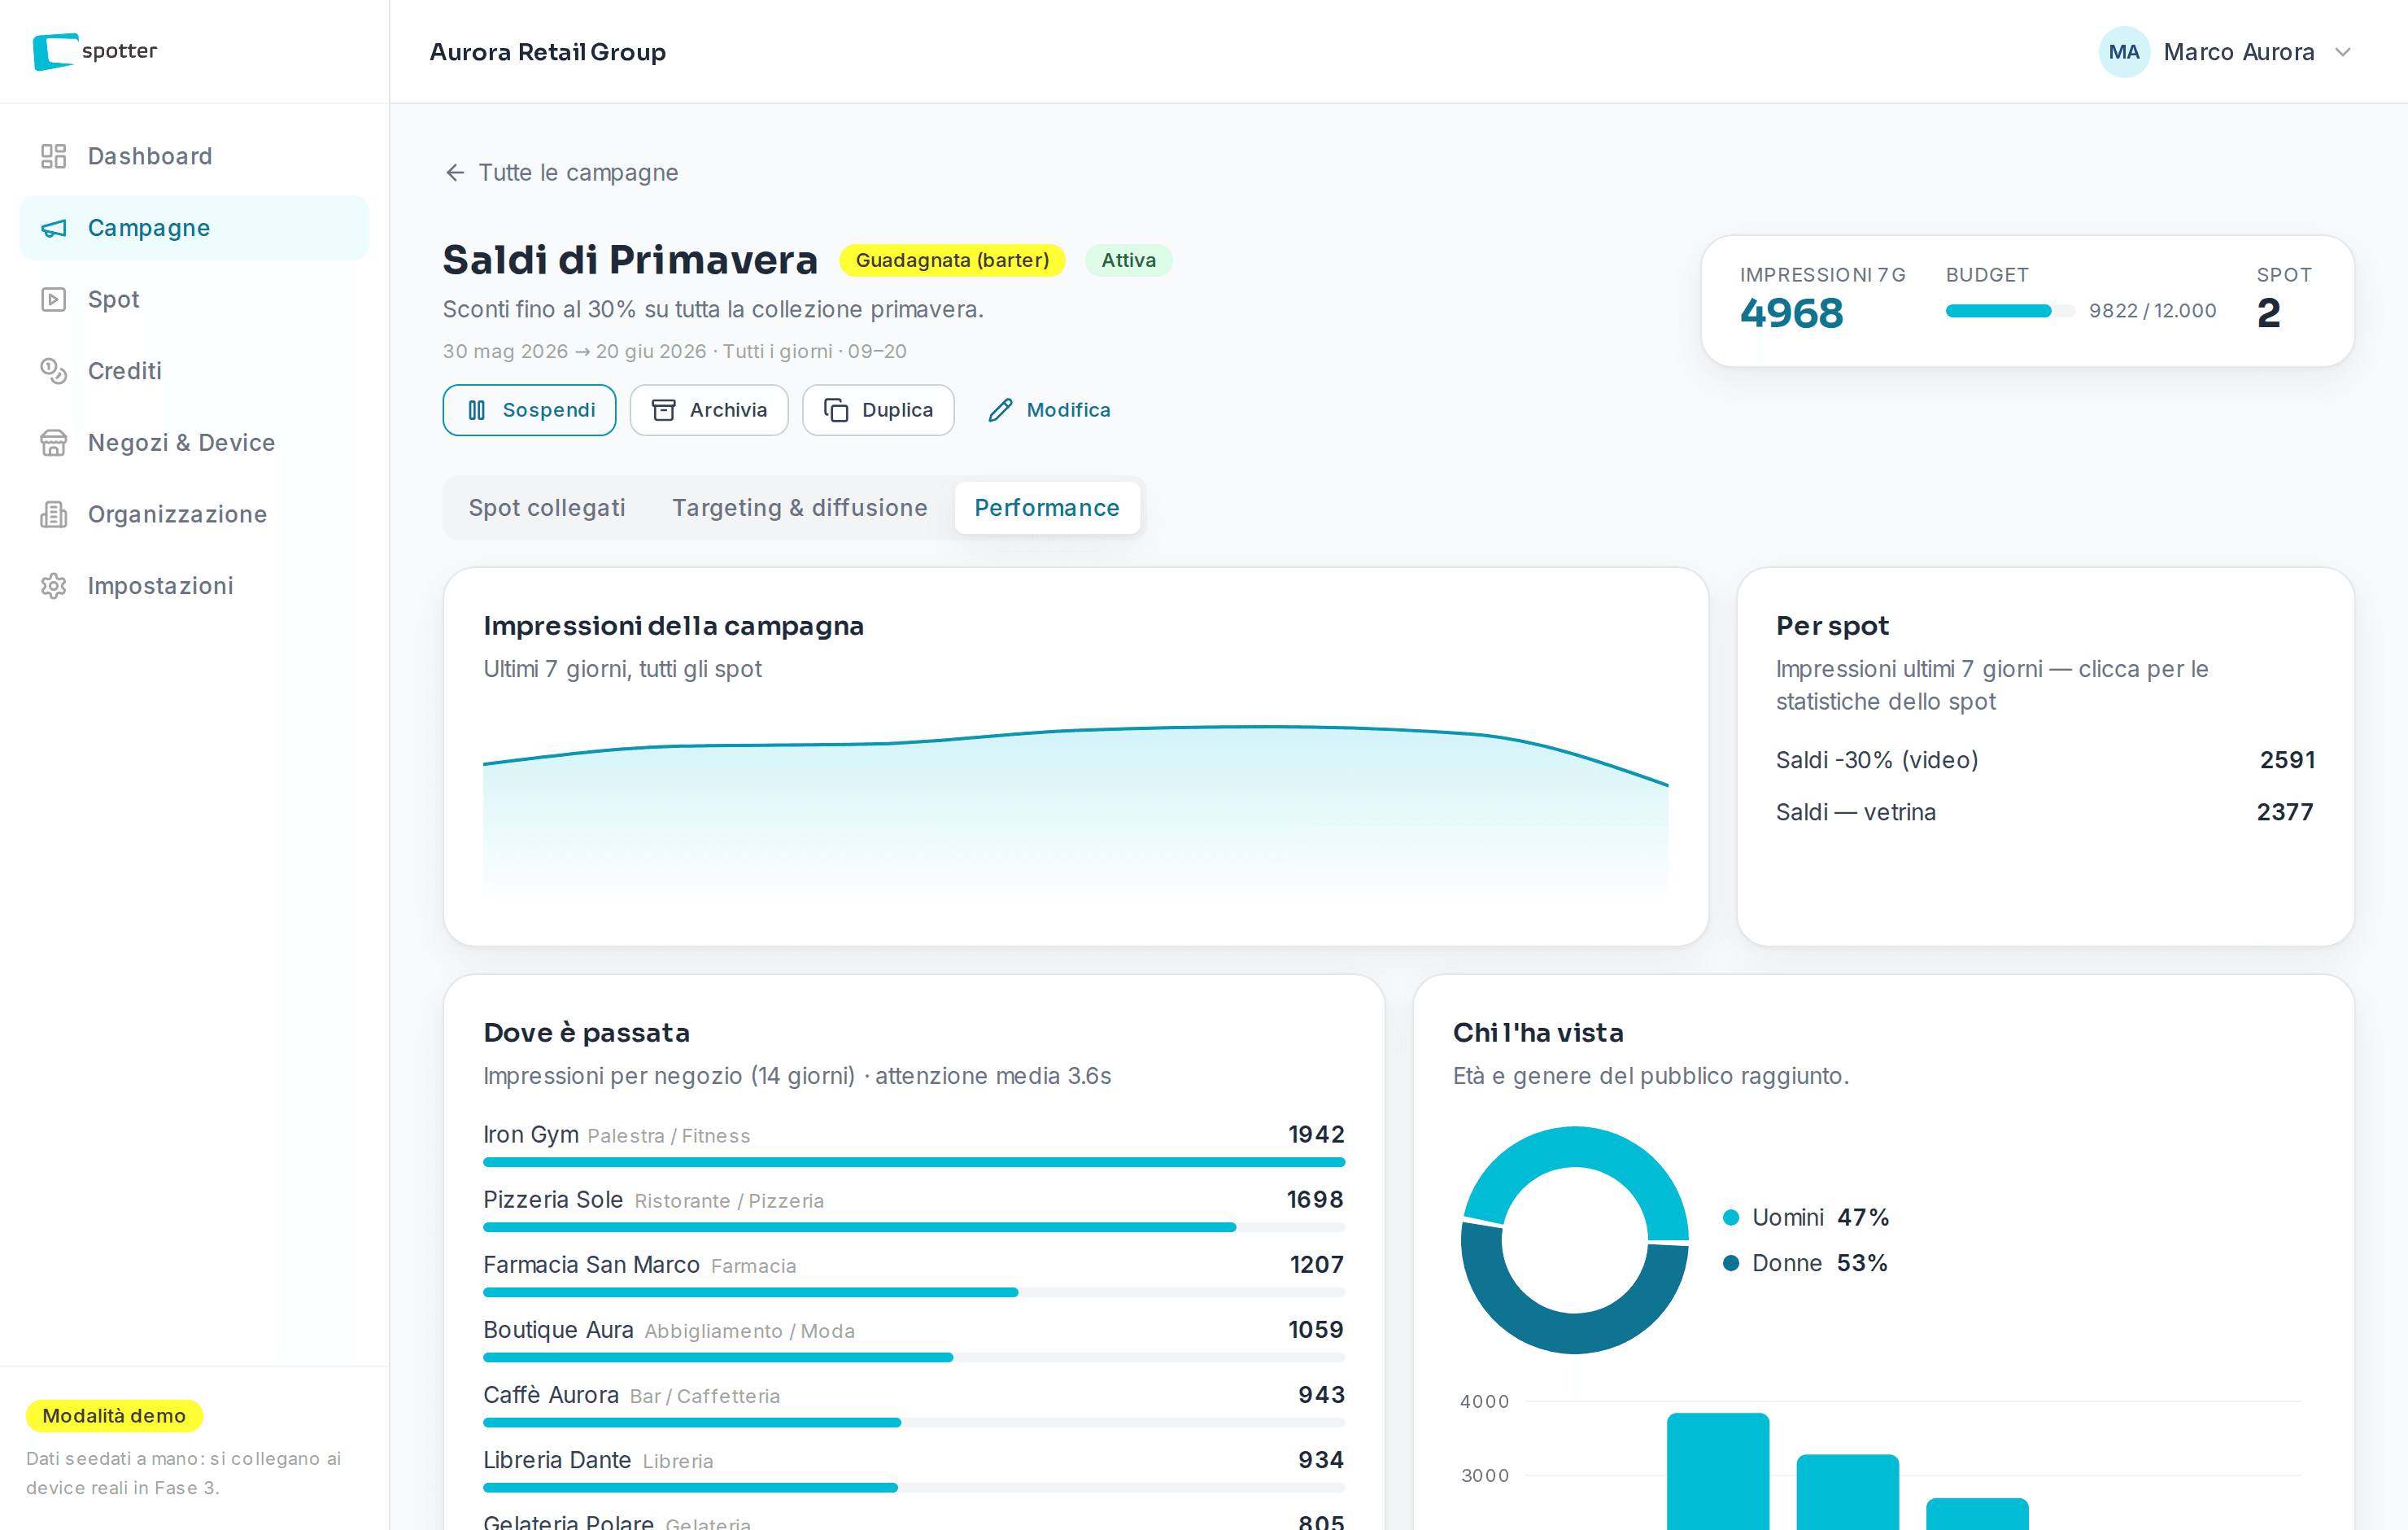Suspend the campaign with Sospendi

(x=529, y=410)
